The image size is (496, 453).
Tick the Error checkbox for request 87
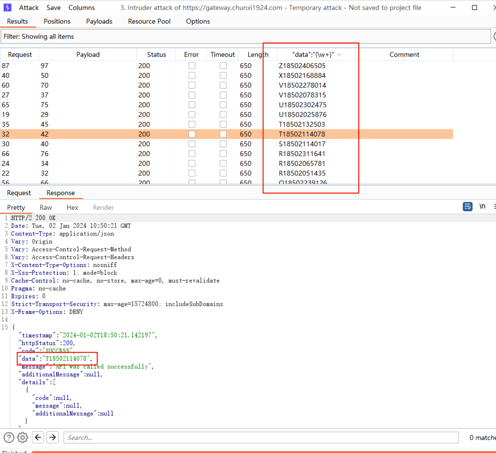[x=192, y=66]
